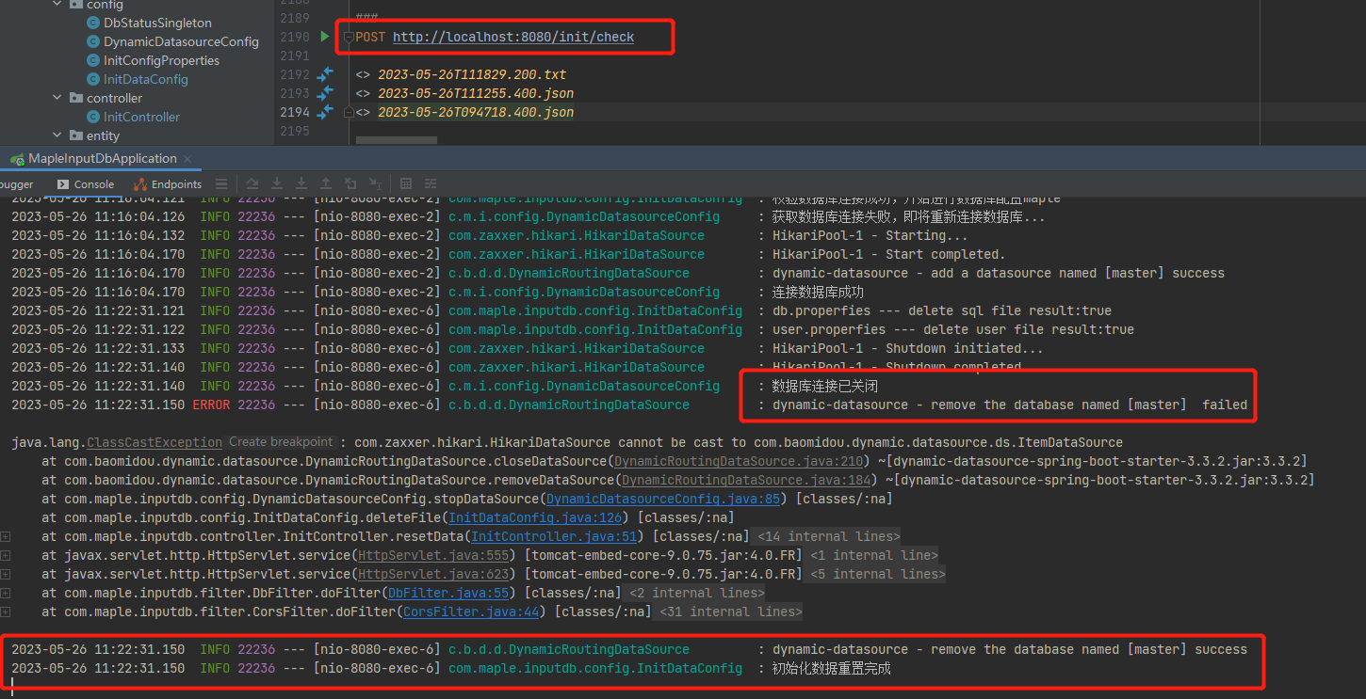
Task: Click line number 2190 in gutter
Action: pyautogui.click(x=295, y=37)
